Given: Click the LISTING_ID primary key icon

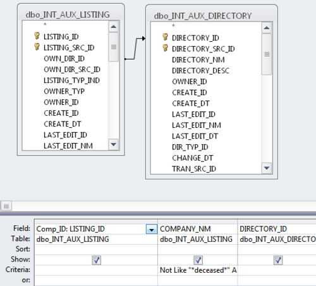Looking at the screenshot, I should point(37,36).
